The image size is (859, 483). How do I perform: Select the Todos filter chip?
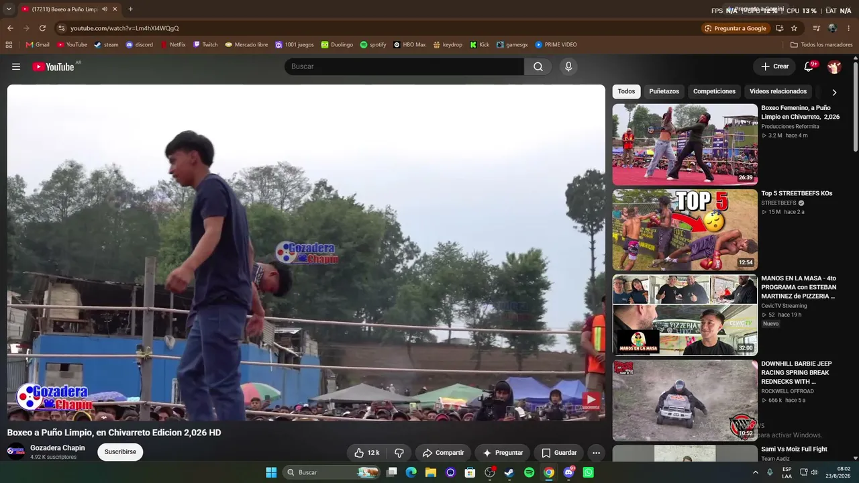(x=626, y=91)
